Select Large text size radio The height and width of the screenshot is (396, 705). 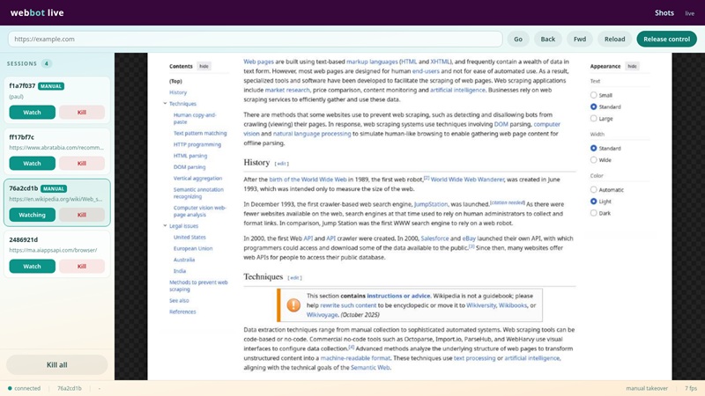click(593, 119)
